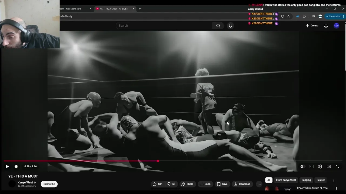Dislike the video (58 thumbs down)
This screenshot has width=346, height=194.
171,184
